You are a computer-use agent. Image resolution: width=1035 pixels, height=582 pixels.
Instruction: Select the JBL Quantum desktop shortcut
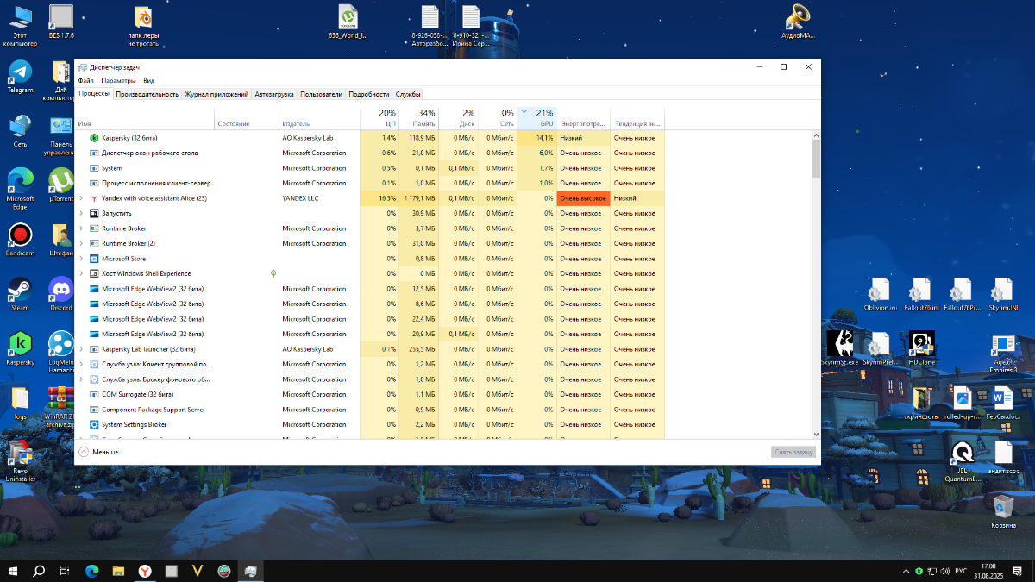[963, 461]
